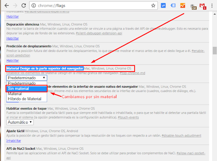217x161 pixels.
Task: Click Habilitar under Predicción de desplazamiento
Action: [13, 60]
